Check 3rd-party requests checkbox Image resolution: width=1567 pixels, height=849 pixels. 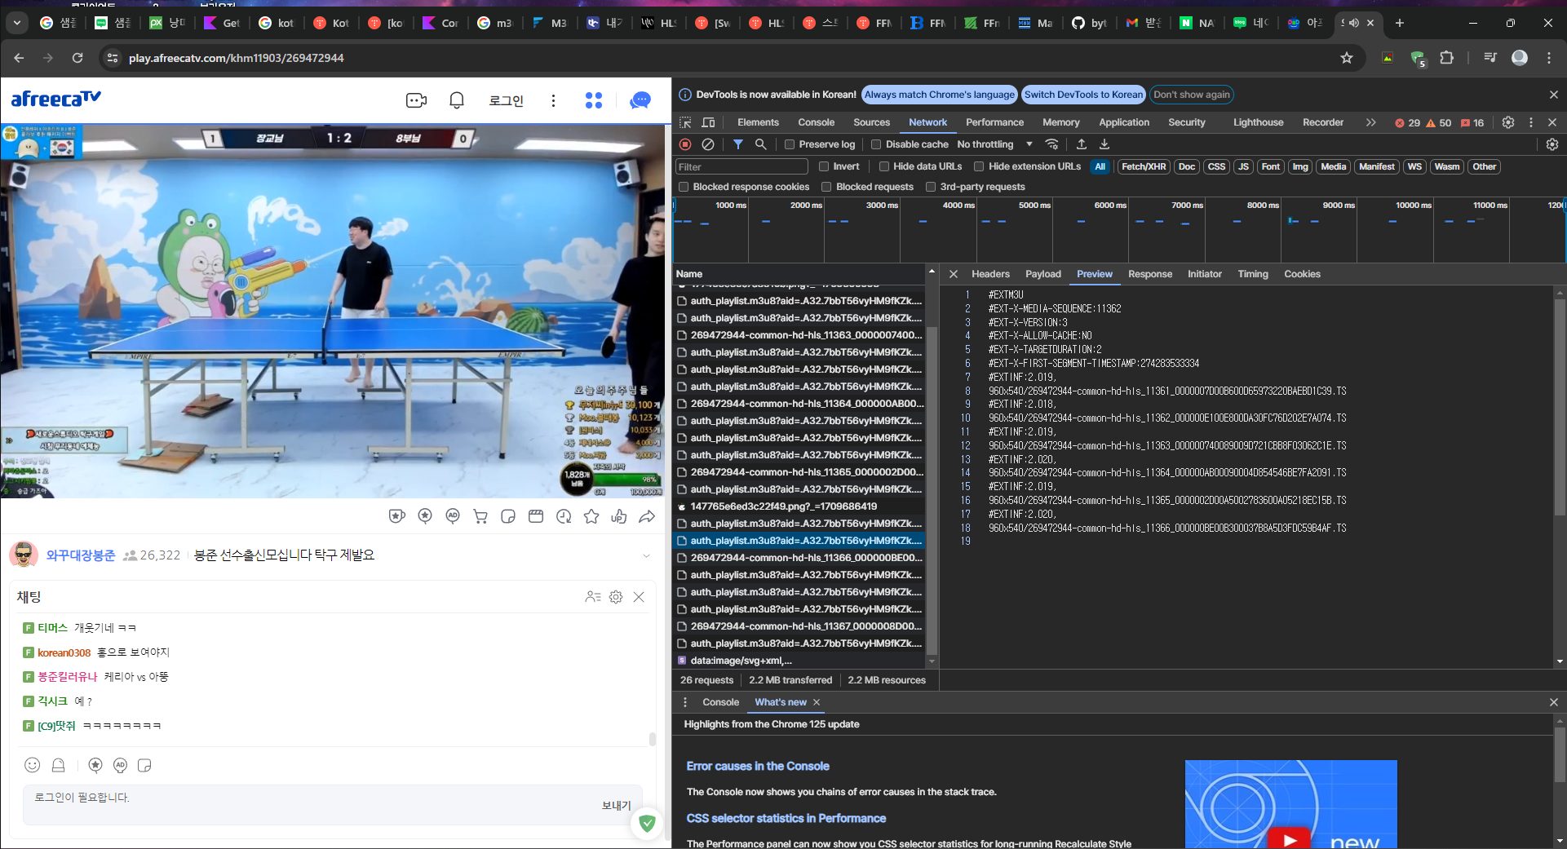[931, 187]
